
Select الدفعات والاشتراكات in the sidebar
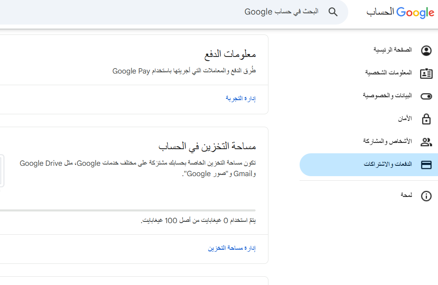pyautogui.click(x=369, y=165)
